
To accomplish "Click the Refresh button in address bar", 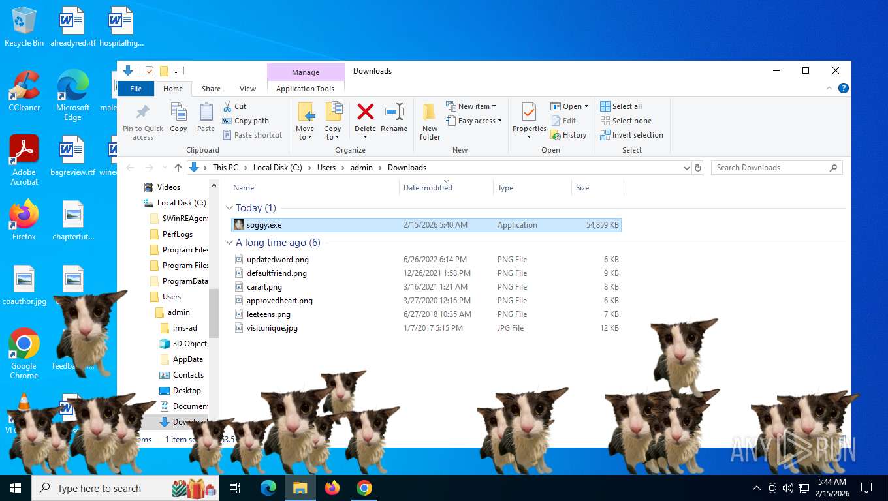I will [x=698, y=168].
